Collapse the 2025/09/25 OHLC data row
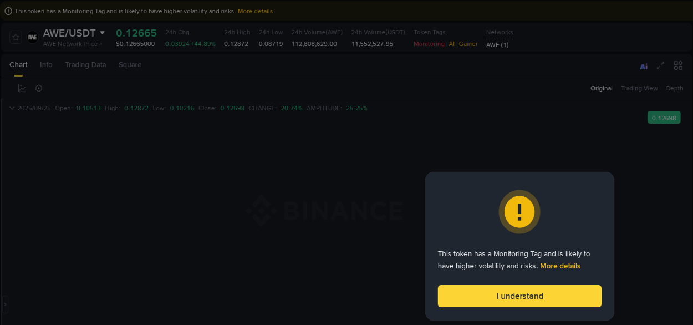Viewport: 693px width, 325px height. (x=12, y=108)
